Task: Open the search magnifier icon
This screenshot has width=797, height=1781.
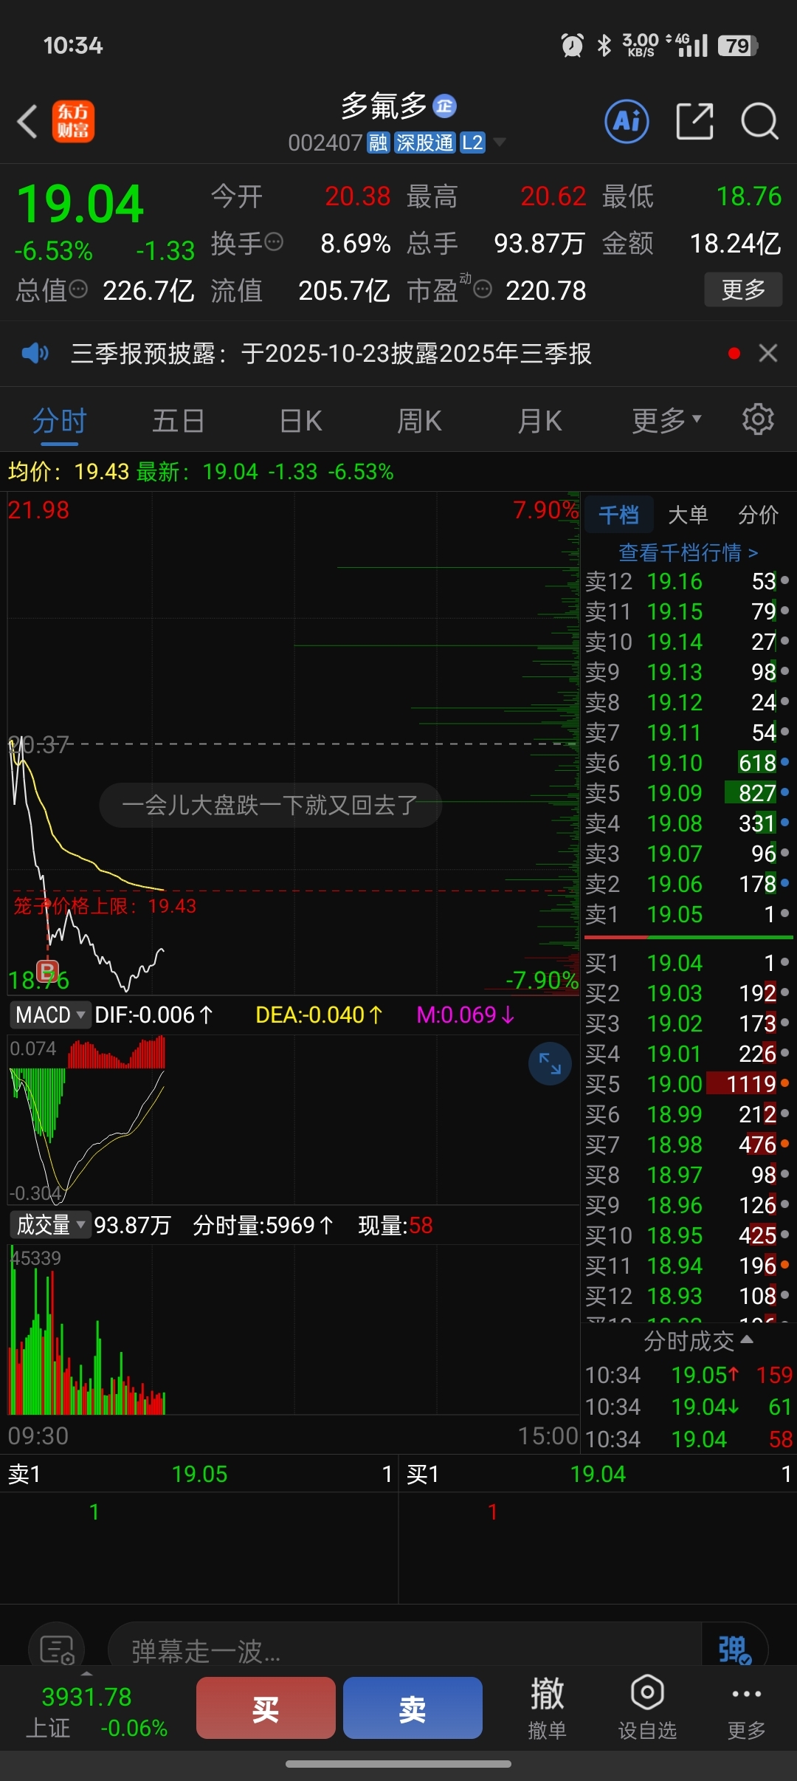Action: tap(759, 121)
